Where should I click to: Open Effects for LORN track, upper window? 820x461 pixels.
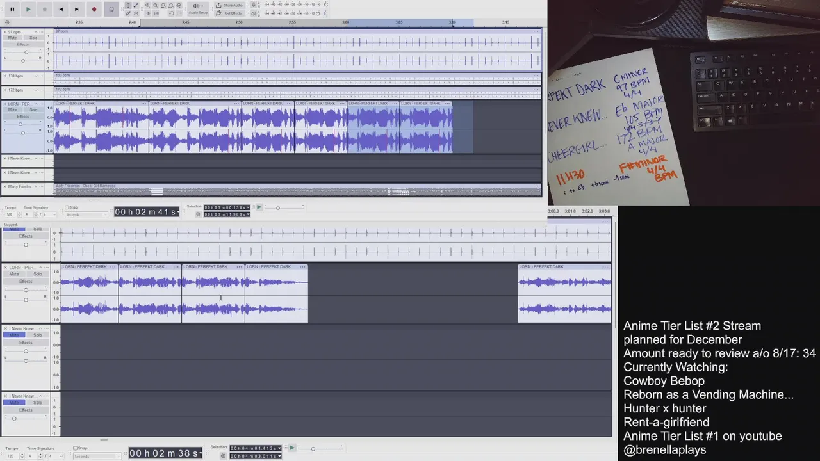click(23, 117)
